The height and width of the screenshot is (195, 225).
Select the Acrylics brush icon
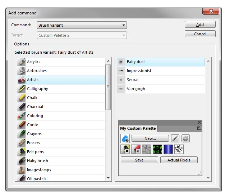(x=21, y=62)
